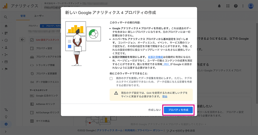Open プロパティ設定 menu item
Image resolution: width=258 pixels, height=135 pixels.
[45, 48]
